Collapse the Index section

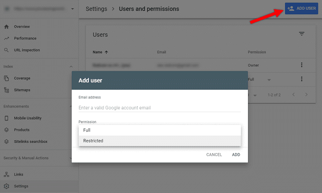(x=71, y=67)
